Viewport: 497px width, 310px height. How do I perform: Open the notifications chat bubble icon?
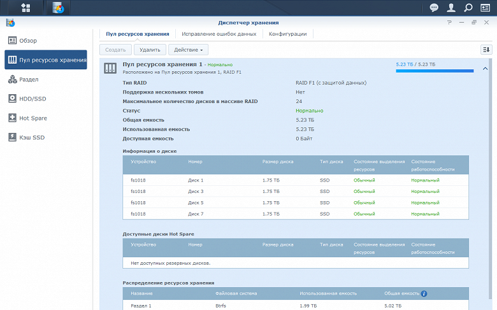[434, 8]
